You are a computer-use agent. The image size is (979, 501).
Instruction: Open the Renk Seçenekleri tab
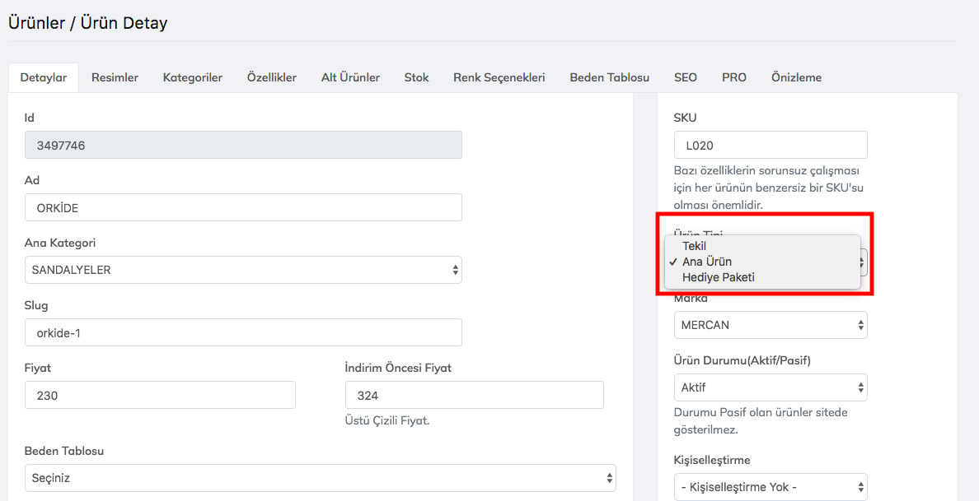pos(499,77)
